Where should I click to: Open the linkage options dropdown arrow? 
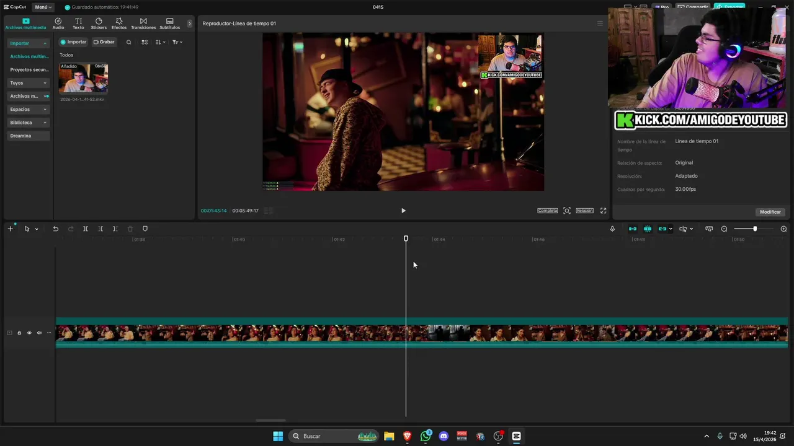(x=671, y=229)
